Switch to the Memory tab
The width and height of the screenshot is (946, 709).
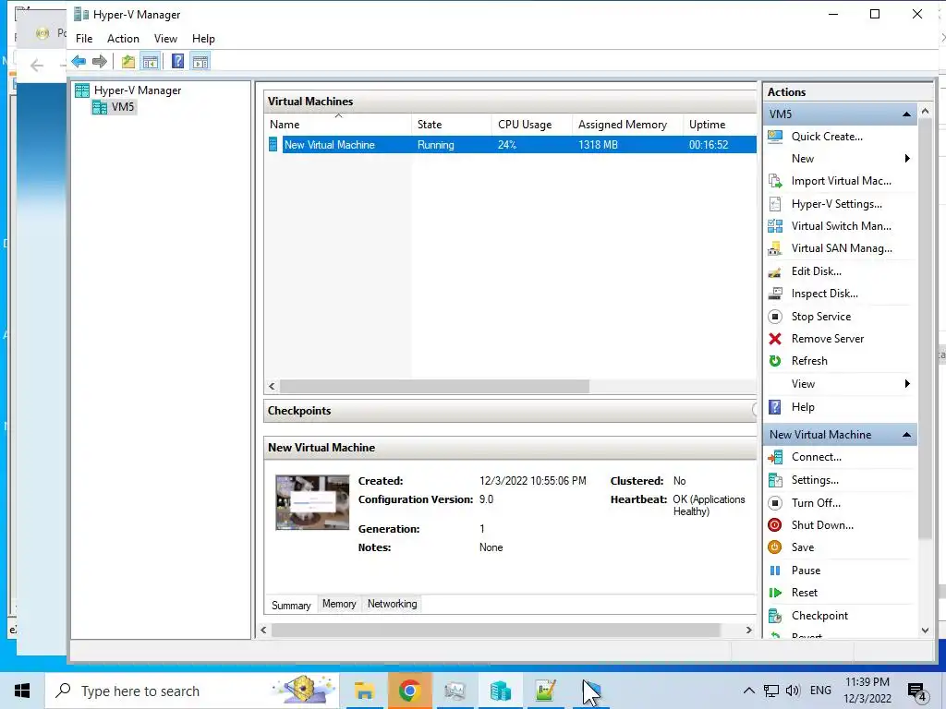point(339,604)
